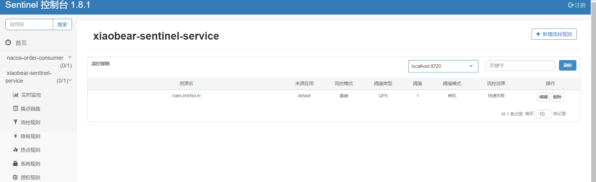Click the Sentinel 控制台 1.8.1 title

(48, 5)
